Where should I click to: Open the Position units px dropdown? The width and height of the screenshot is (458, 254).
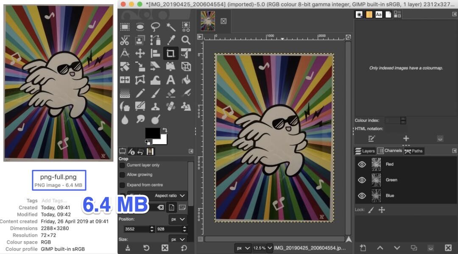(x=178, y=219)
